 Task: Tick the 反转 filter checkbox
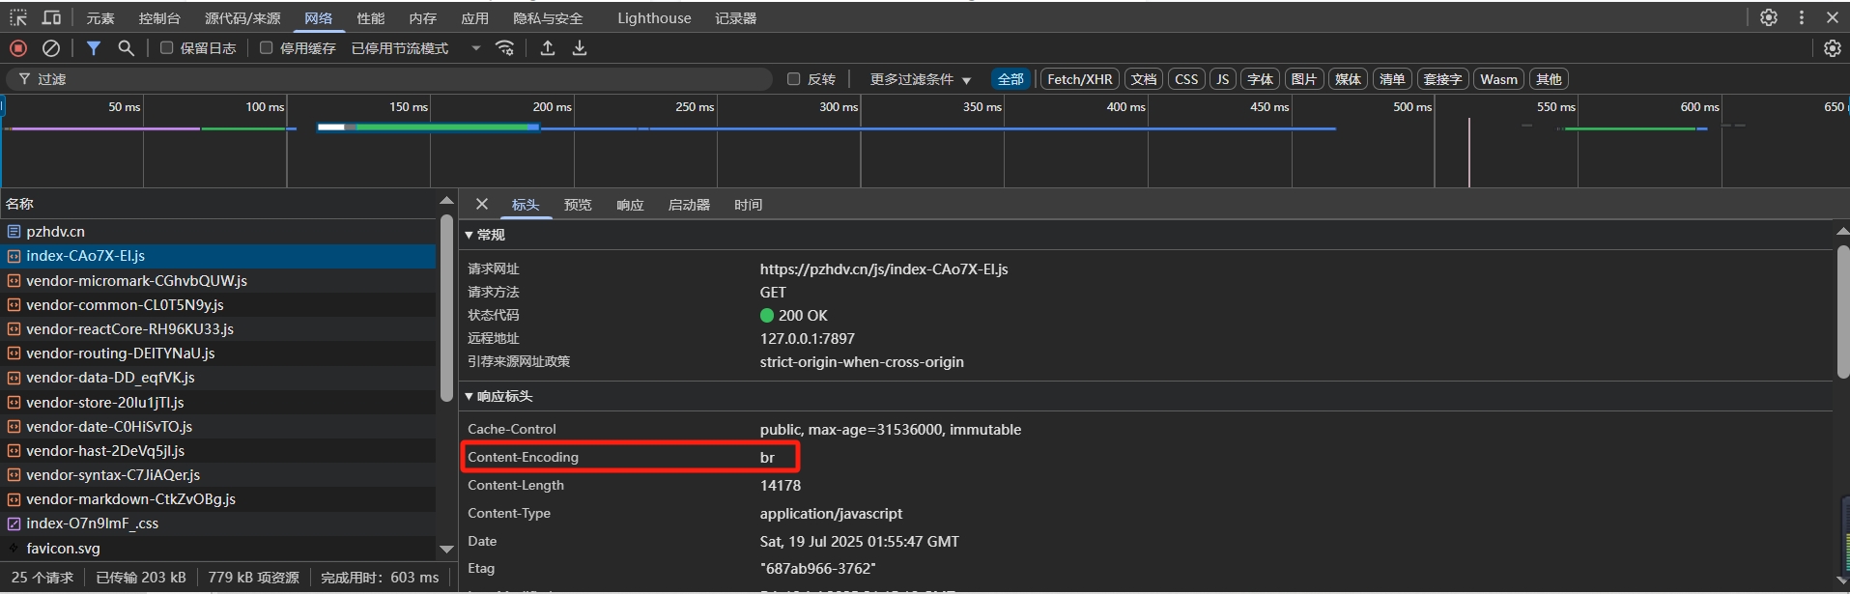[x=794, y=79]
